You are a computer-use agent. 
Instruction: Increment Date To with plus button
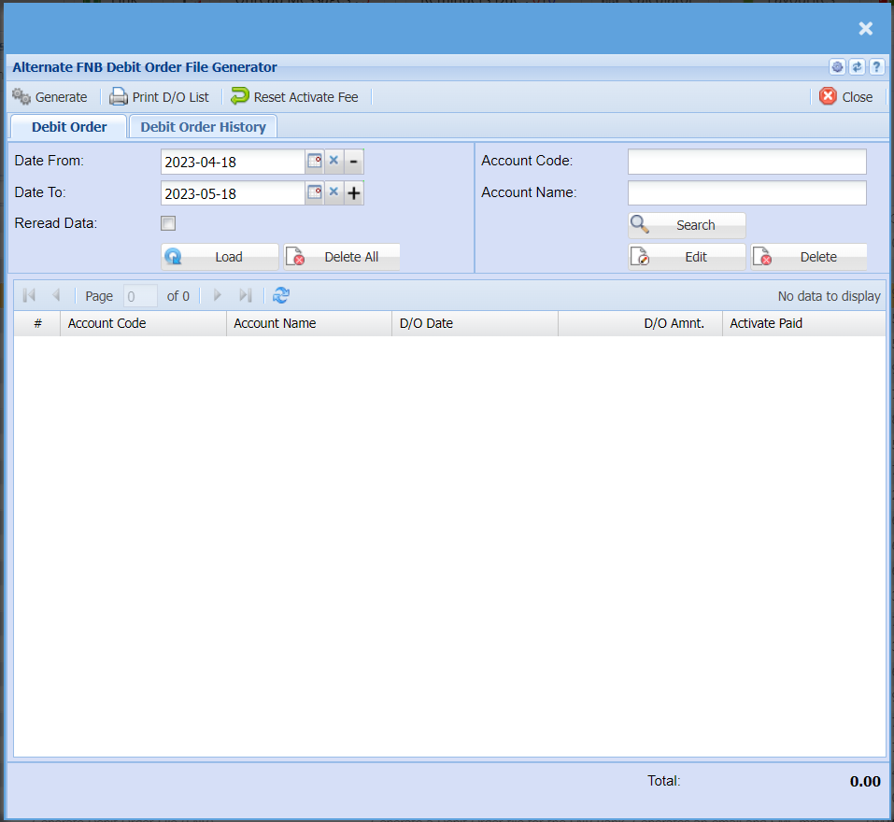354,193
